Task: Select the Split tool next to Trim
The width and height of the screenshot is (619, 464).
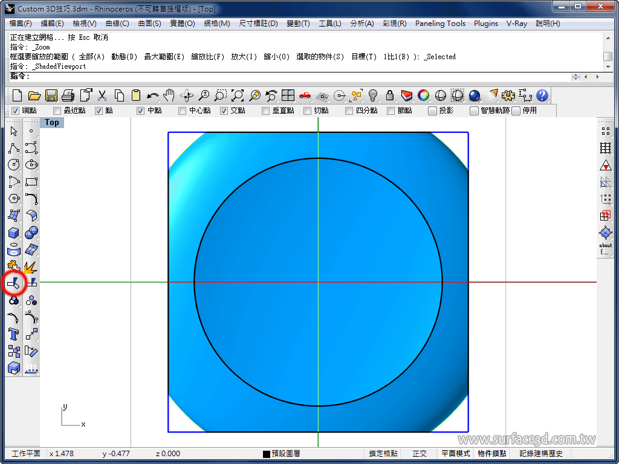Action: pos(31,283)
